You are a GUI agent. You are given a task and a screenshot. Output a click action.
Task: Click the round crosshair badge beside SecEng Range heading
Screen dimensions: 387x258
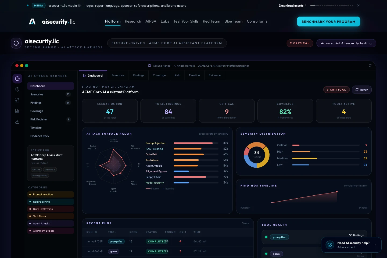click(16, 43)
